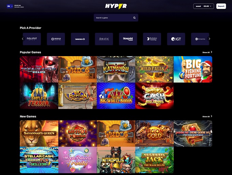The image size is (232, 175).
Task: Open the EN language dropdown
Action: tap(10, 6)
